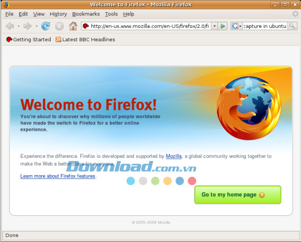Open the search engine selector dropdown
Viewport: 301px width, 242px height.
click(x=240, y=26)
